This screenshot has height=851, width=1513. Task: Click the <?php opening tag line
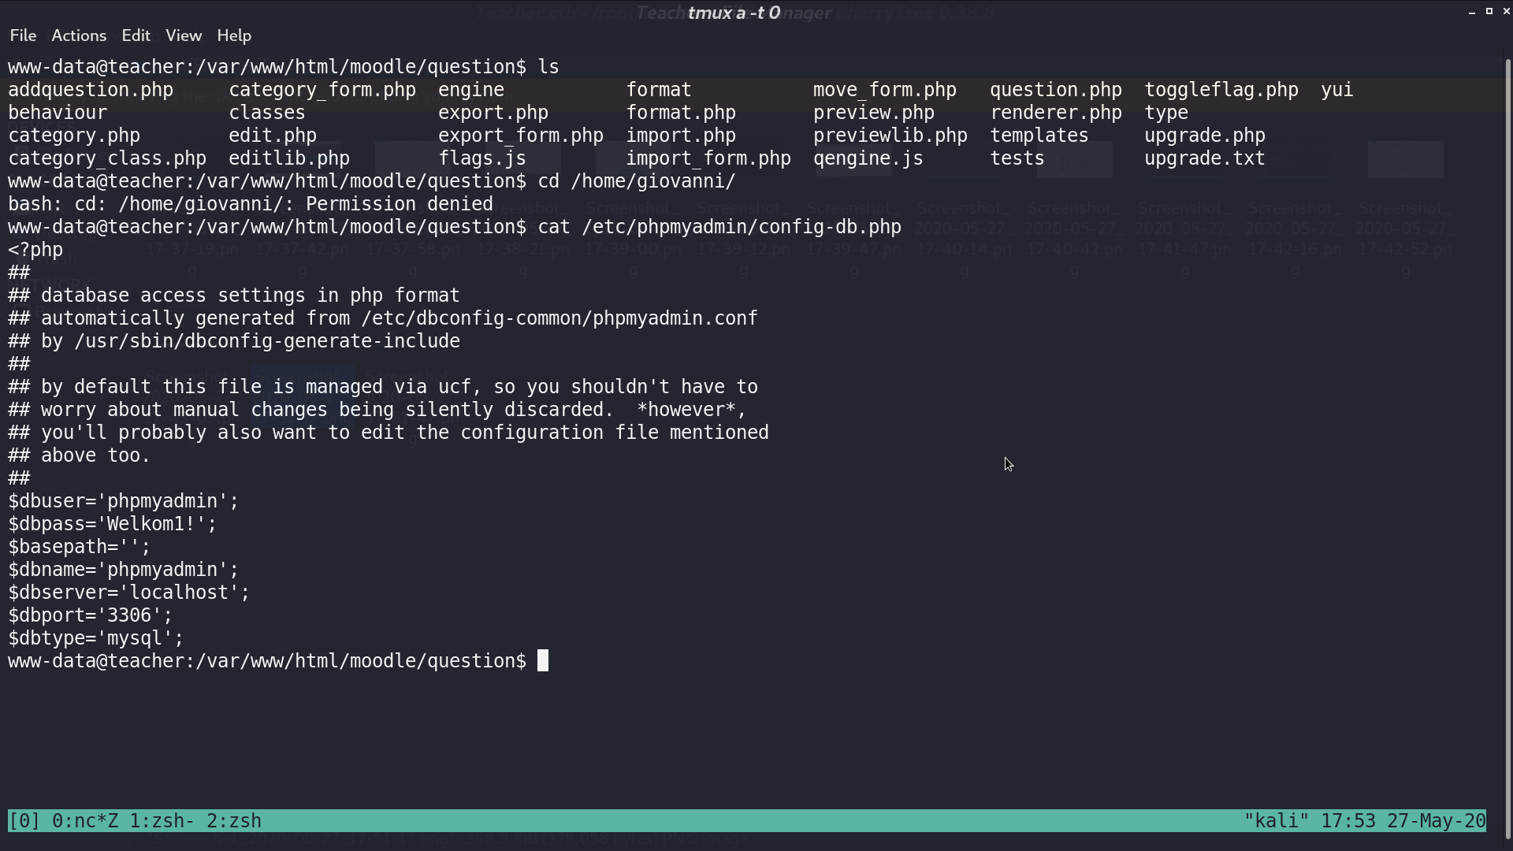[x=35, y=250]
